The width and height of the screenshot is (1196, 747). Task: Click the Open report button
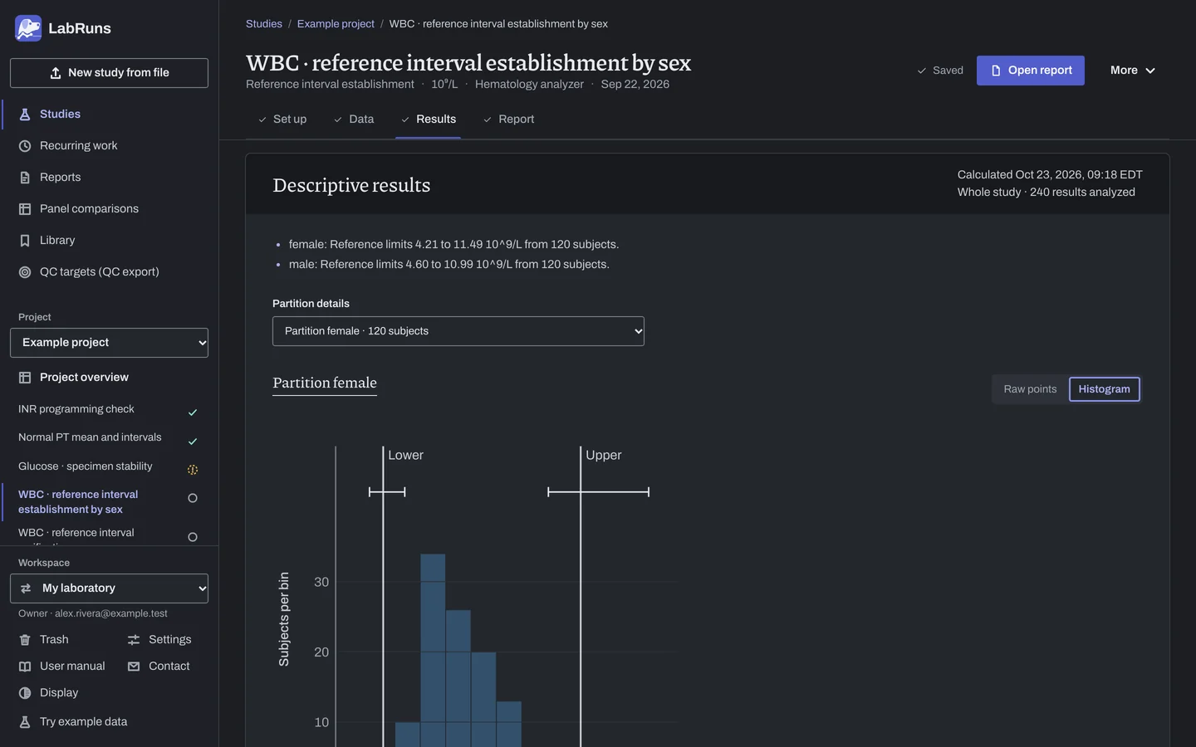pos(1031,71)
